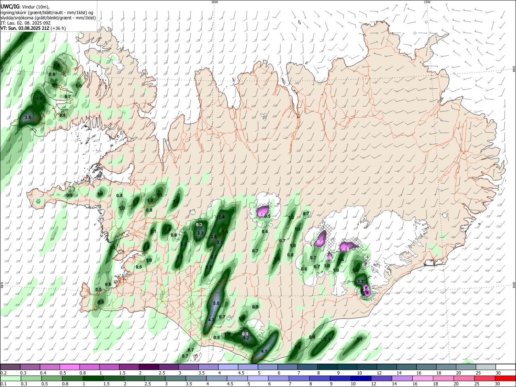The height and width of the screenshot is (387, 516).
Task: Click the '3.8' value in the Westfjords
Action: click(28, 117)
